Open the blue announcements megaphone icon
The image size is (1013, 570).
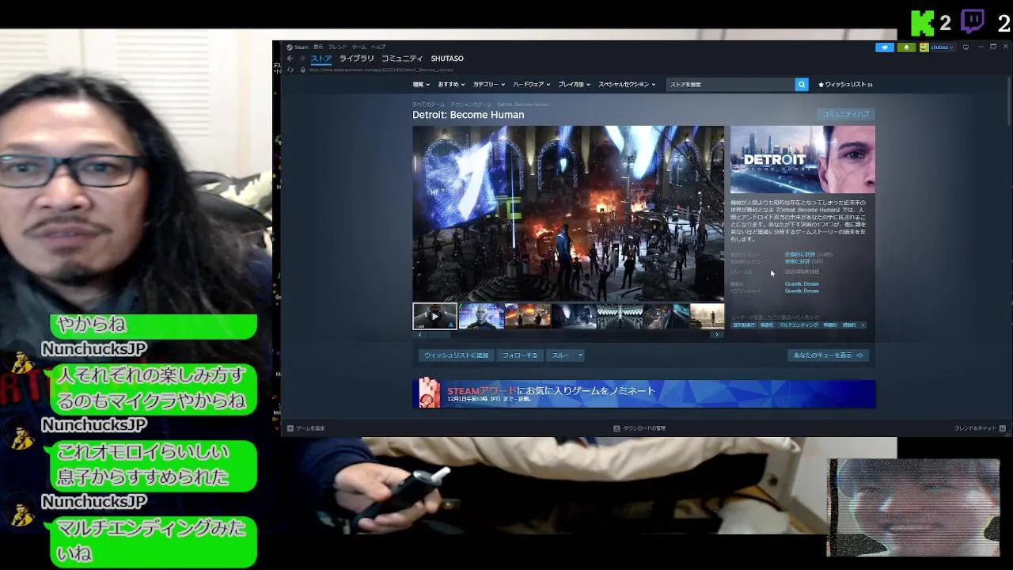(x=885, y=47)
